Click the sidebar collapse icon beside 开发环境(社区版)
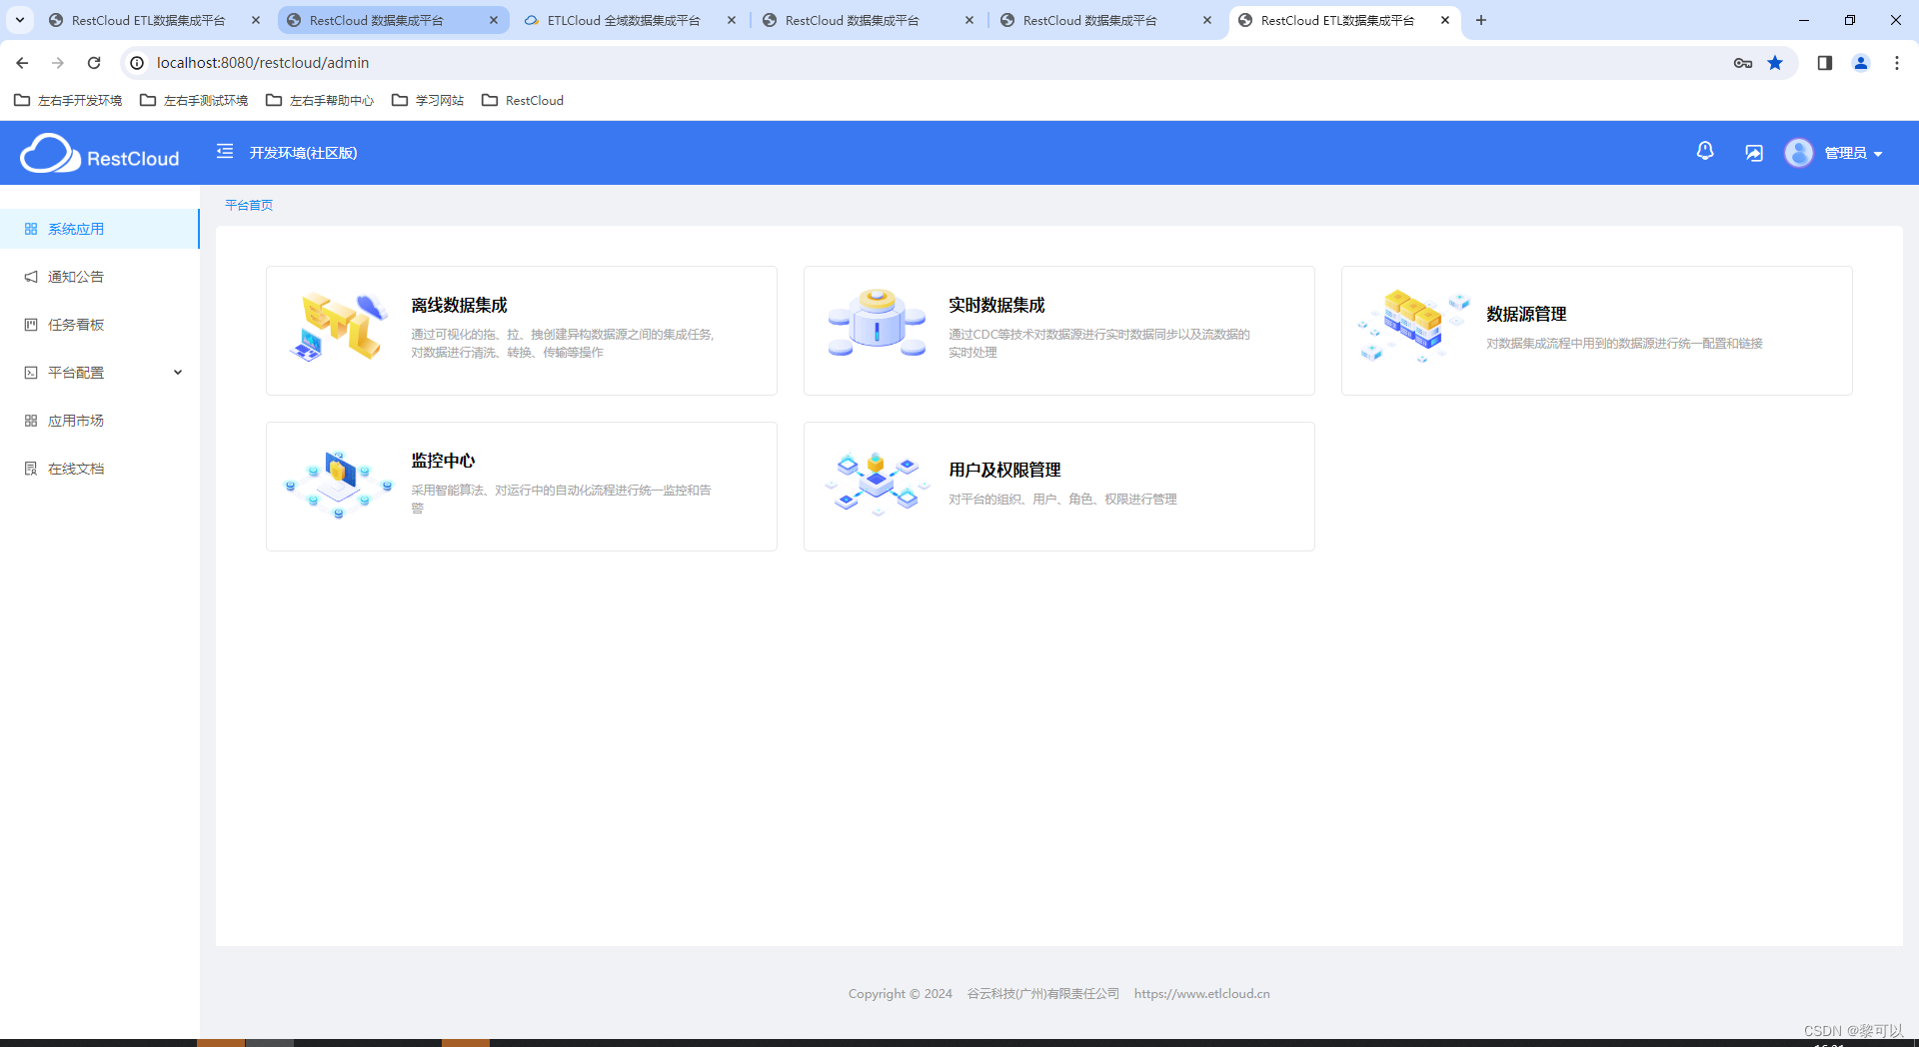Image resolution: width=1919 pixels, height=1047 pixels. (x=224, y=152)
